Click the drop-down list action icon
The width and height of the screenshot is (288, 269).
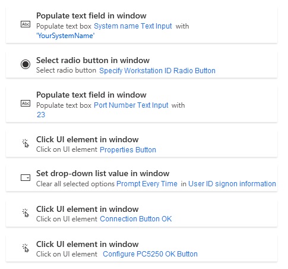tap(26, 177)
